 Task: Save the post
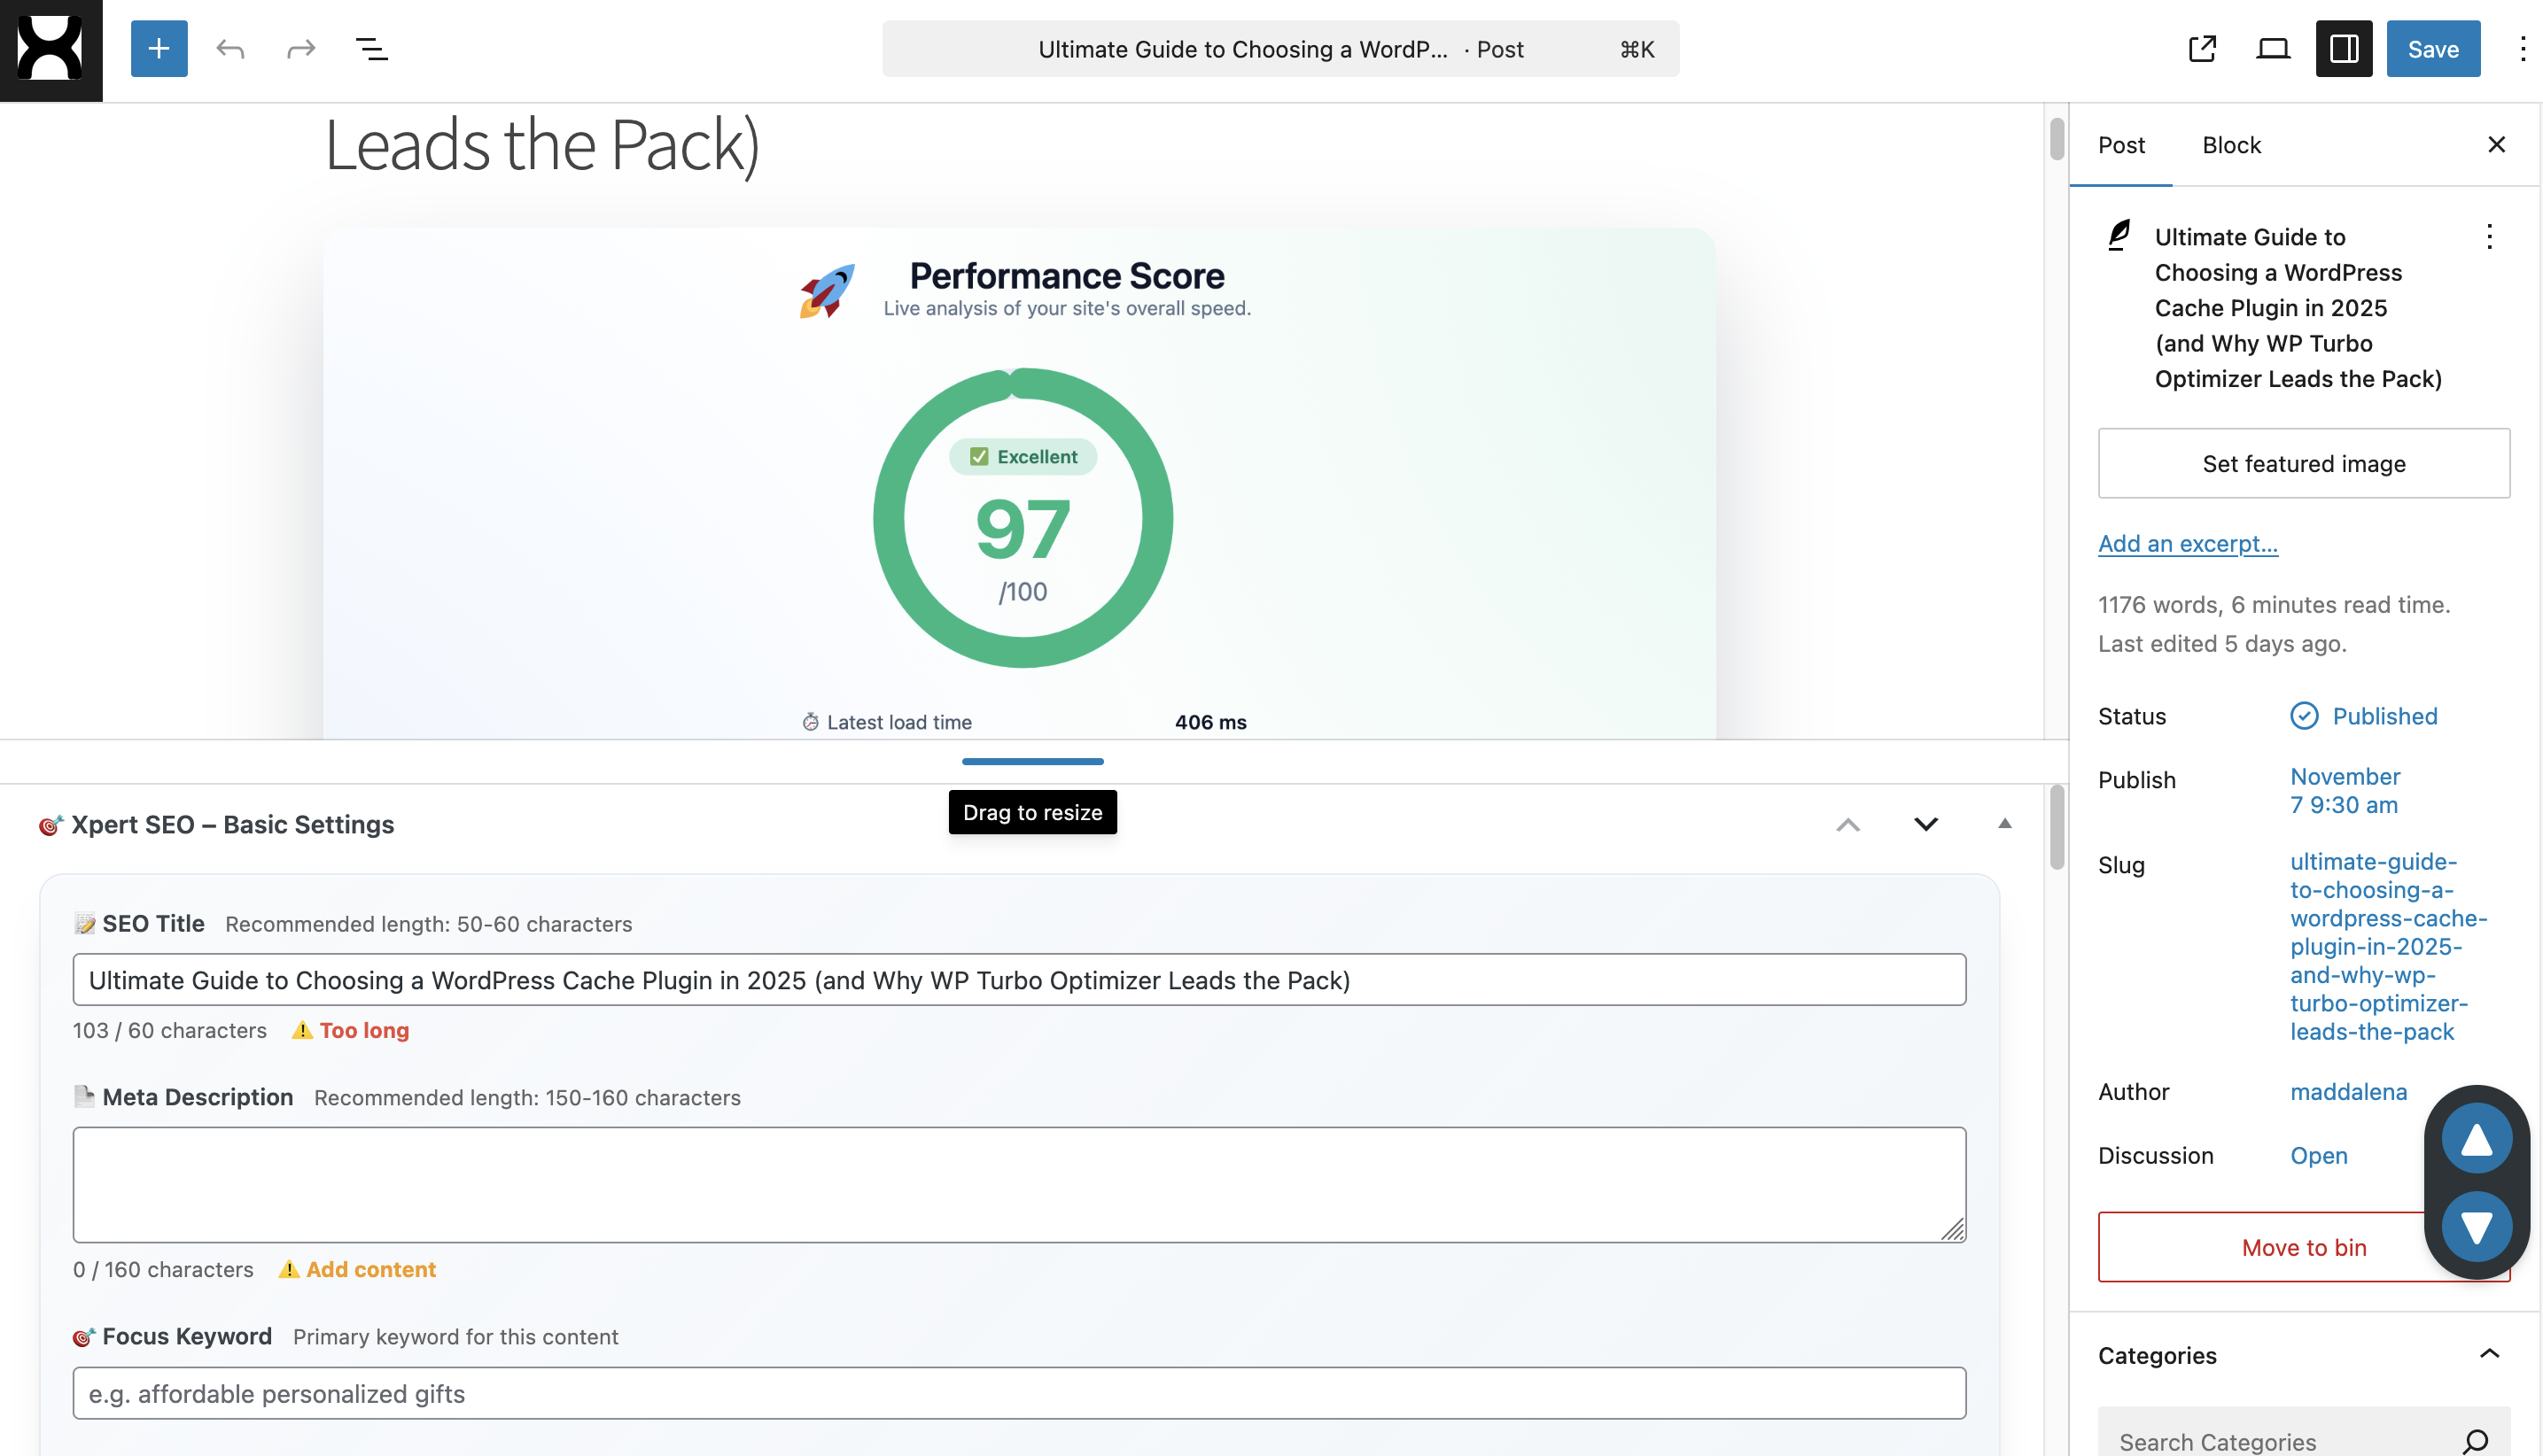(x=2433, y=49)
